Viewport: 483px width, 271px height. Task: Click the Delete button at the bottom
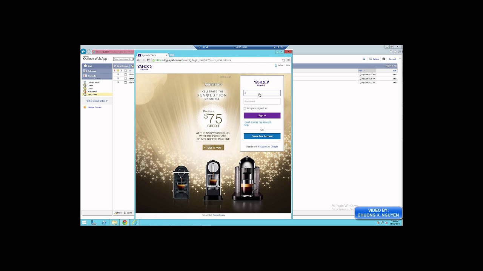tap(128, 213)
